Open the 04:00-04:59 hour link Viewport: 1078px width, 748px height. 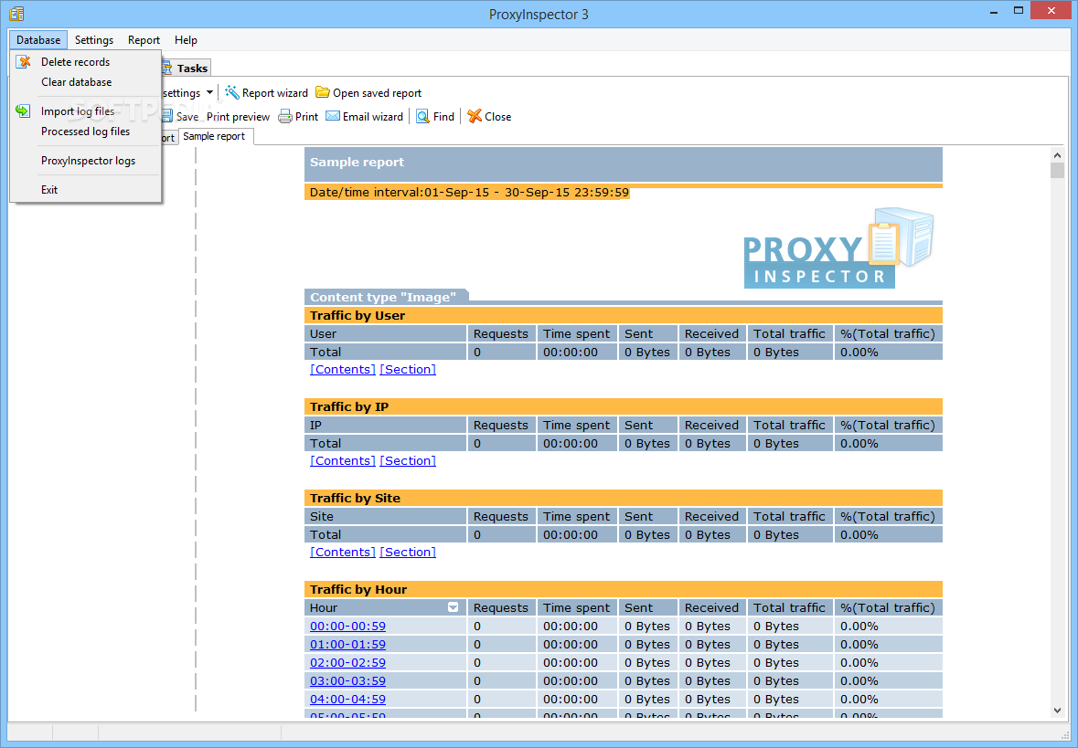pyautogui.click(x=347, y=700)
